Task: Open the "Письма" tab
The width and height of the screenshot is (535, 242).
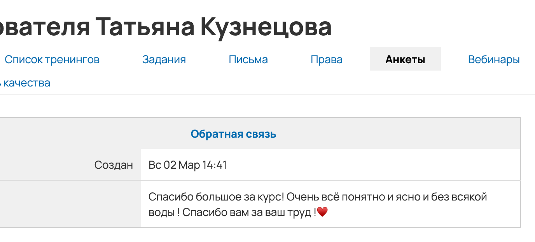Action: [248, 59]
